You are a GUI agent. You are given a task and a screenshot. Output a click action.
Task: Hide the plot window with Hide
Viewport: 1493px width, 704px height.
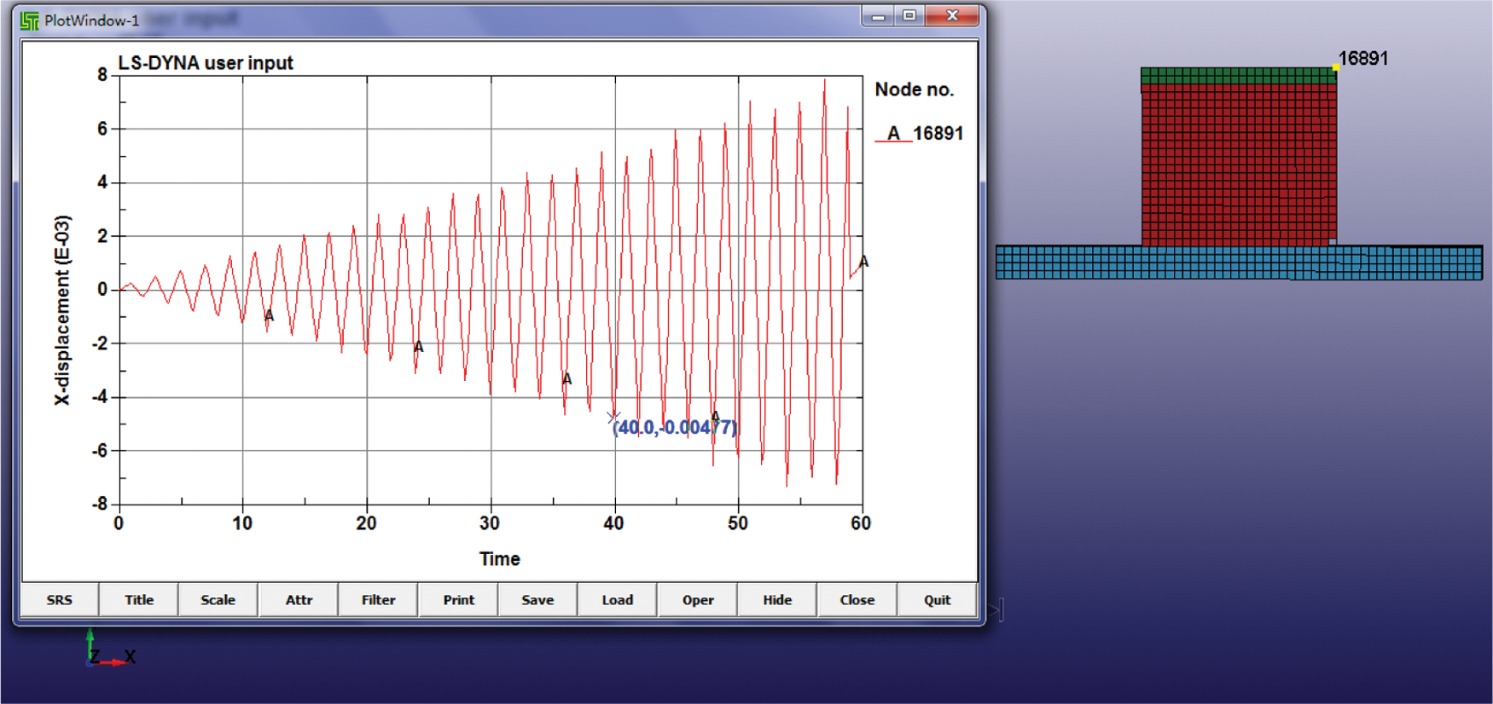(776, 600)
